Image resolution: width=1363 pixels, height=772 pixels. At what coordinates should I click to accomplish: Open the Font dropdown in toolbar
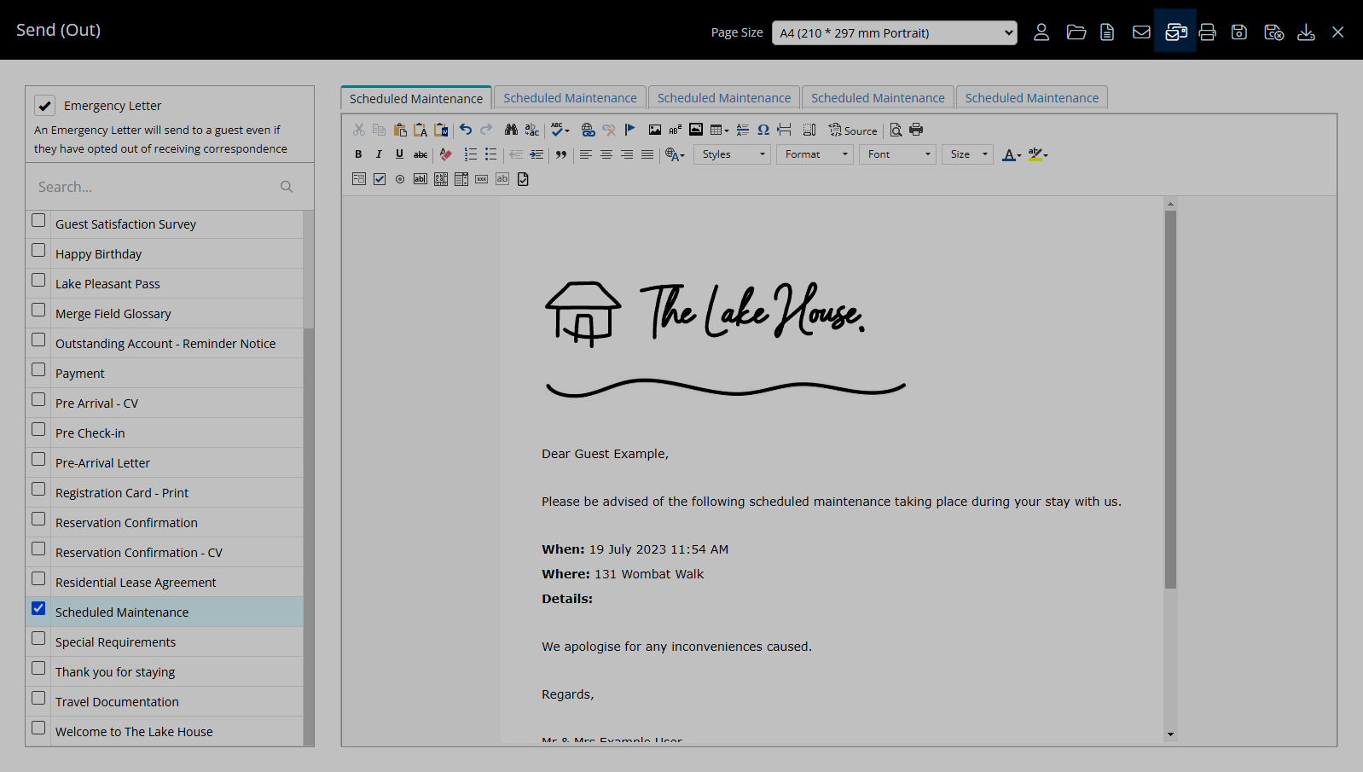[x=897, y=154]
